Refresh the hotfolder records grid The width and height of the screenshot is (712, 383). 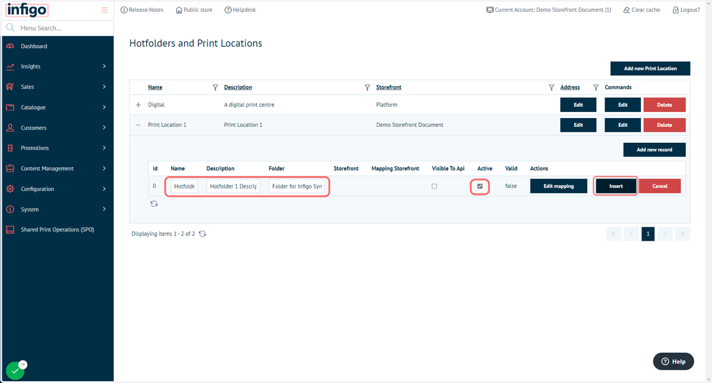(x=154, y=203)
